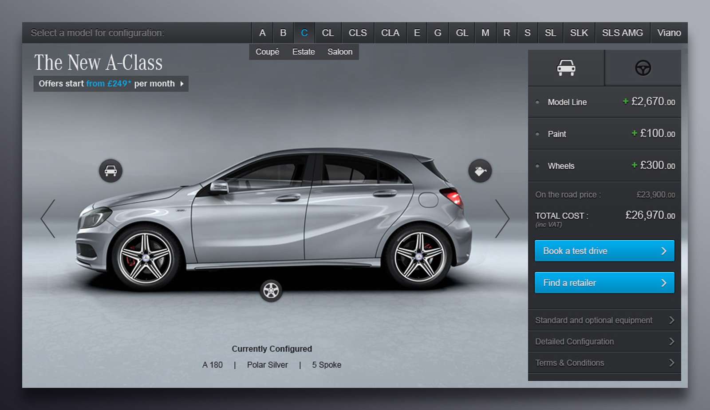Select the CLA model
The width and height of the screenshot is (710, 410).
(x=390, y=33)
